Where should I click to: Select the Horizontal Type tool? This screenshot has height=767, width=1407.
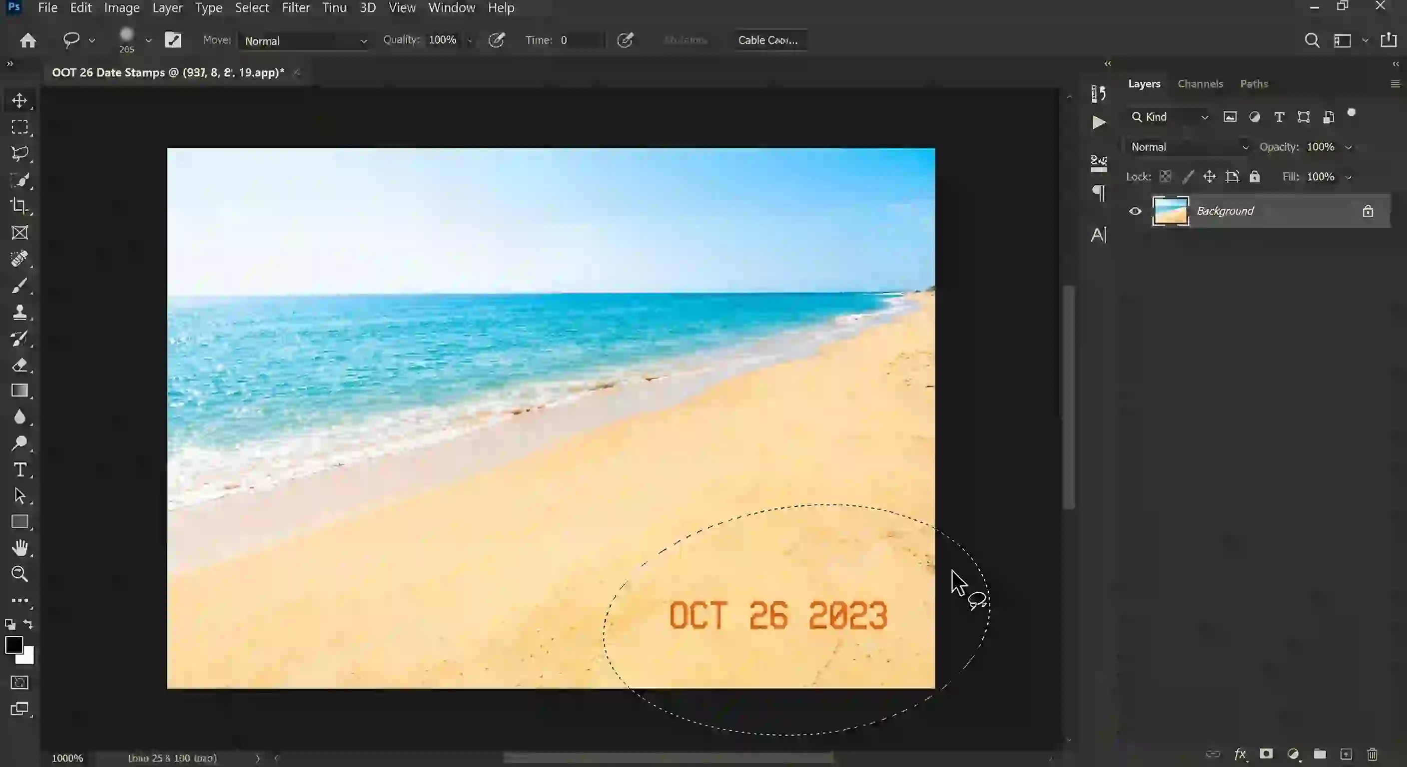(20, 469)
